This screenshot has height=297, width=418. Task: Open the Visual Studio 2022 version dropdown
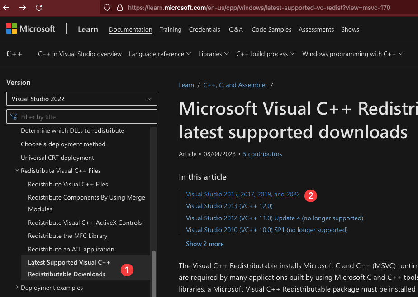81,99
